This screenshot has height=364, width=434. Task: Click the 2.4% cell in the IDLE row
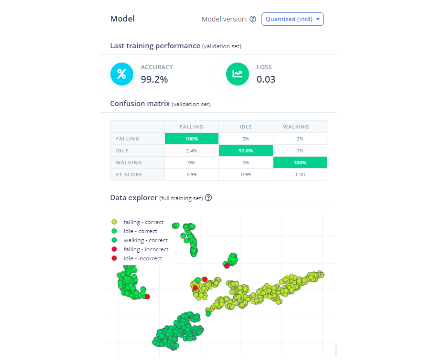[x=191, y=151]
